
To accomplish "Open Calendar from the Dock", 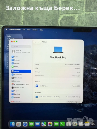I will [69, 124].
